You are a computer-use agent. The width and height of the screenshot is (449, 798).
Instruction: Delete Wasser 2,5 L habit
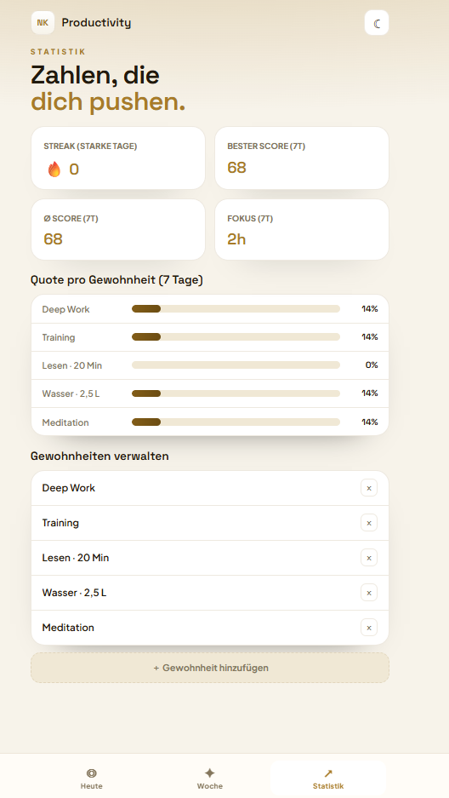pyautogui.click(x=369, y=593)
